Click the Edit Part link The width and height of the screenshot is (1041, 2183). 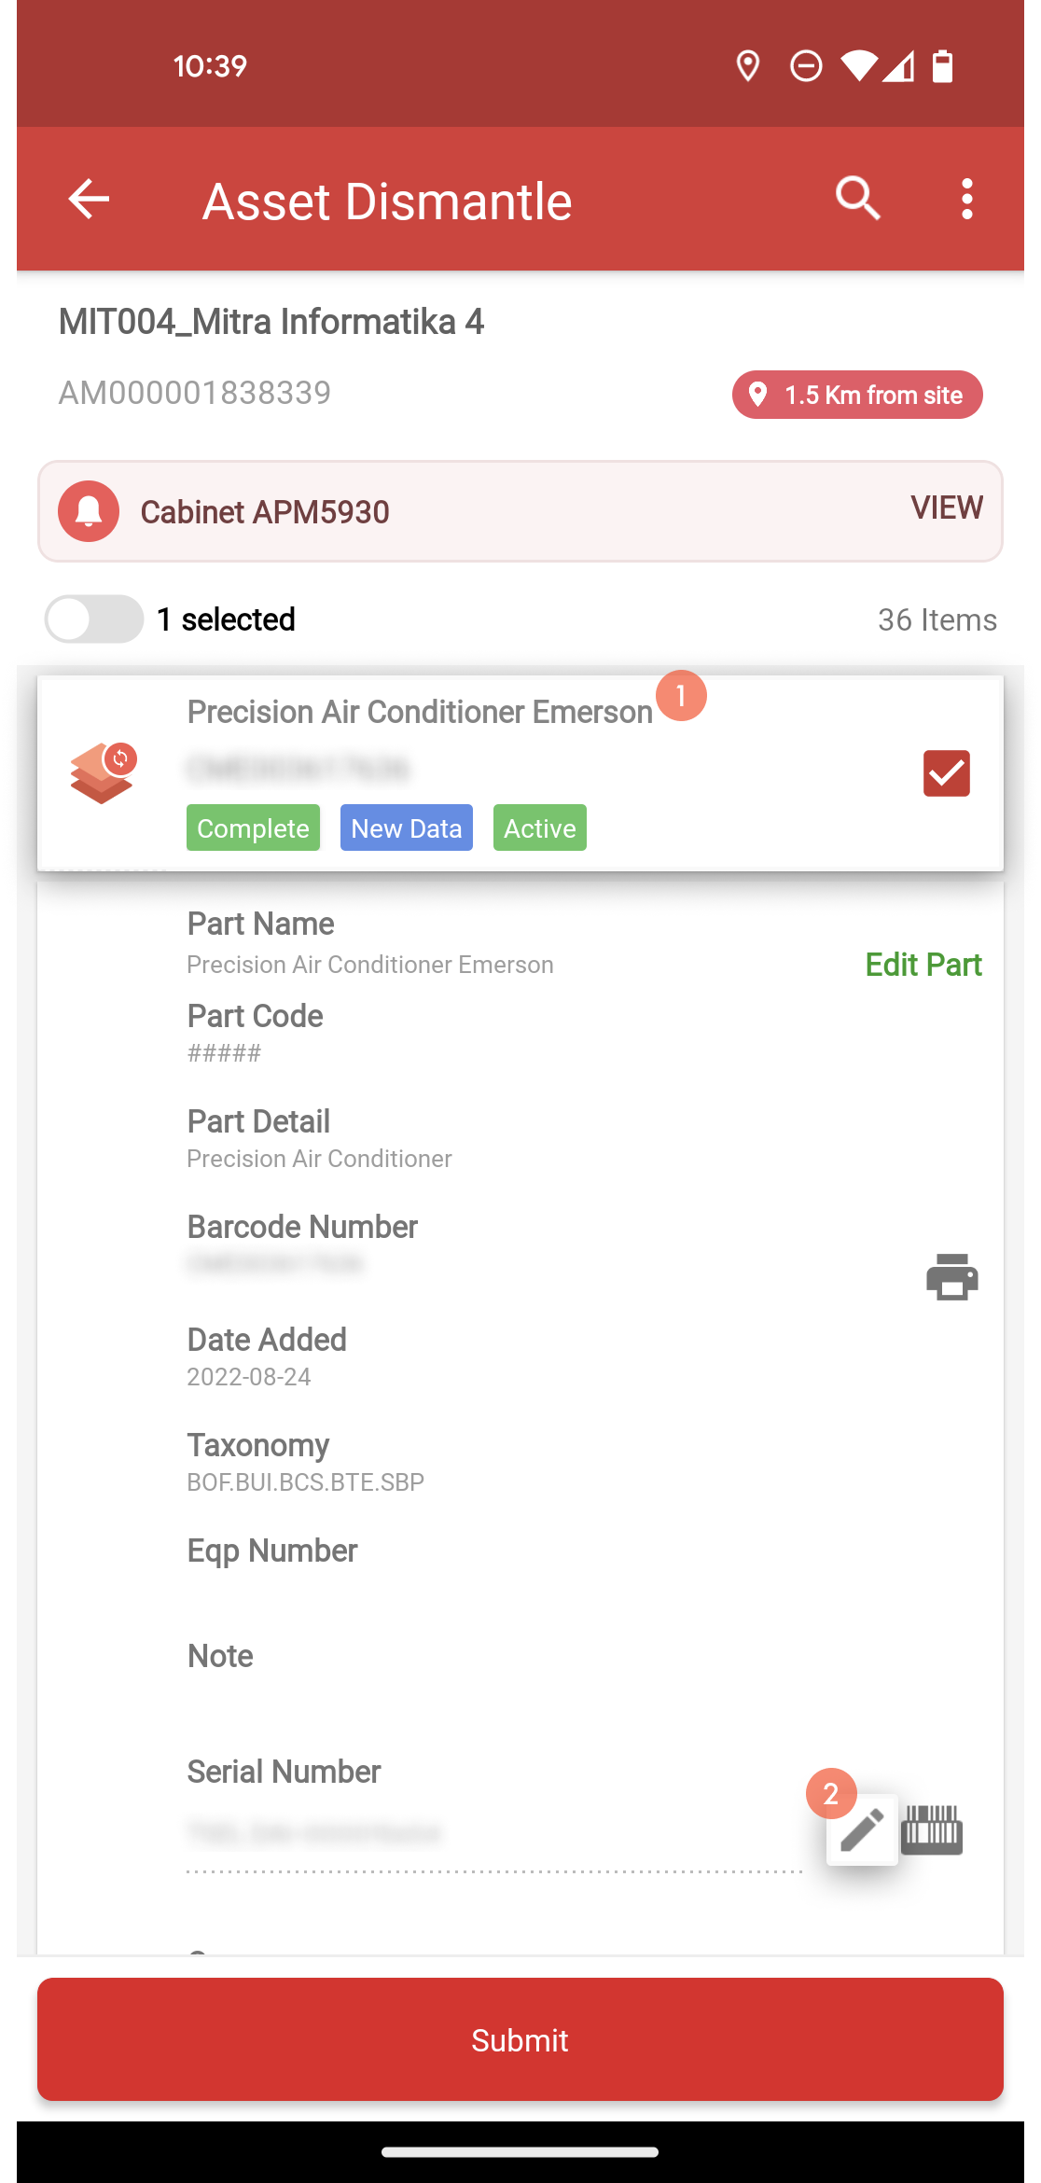click(923, 965)
